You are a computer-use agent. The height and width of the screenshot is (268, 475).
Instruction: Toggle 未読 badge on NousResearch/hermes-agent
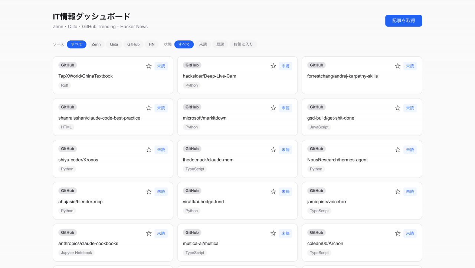click(410, 150)
